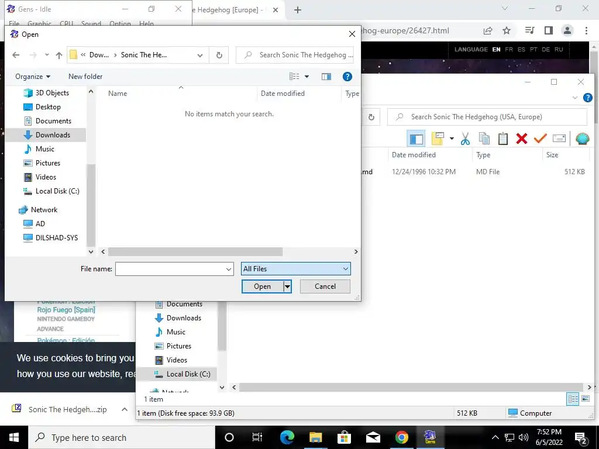
Task: Expand the view options dropdown arrow
Action: 307,77
